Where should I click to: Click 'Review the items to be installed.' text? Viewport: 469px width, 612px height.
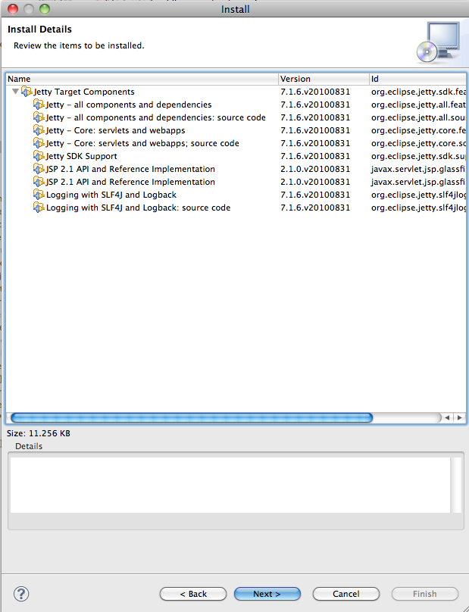(x=79, y=45)
